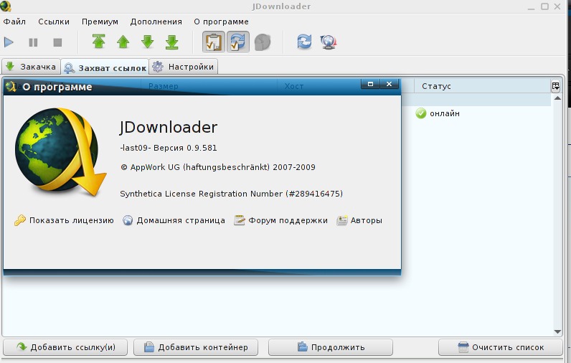571x363 pixels.
Task: Open the column chooser icon next to Статус
Action: 556,86
